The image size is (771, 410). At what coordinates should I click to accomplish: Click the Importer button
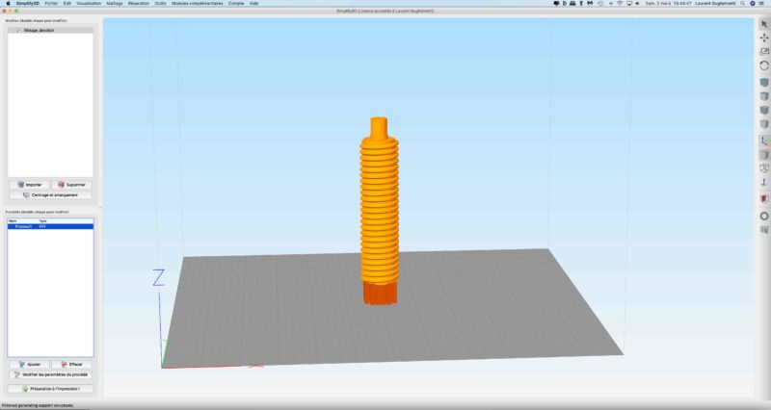pyautogui.click(x=29, y=184)
